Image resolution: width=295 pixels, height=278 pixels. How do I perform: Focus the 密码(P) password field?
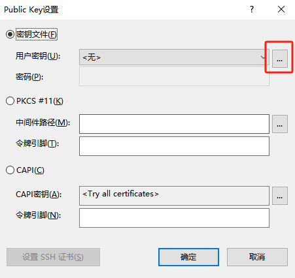coord(174,76)
